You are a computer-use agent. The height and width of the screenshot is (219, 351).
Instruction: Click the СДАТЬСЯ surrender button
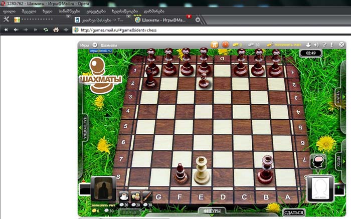point(294,212)
